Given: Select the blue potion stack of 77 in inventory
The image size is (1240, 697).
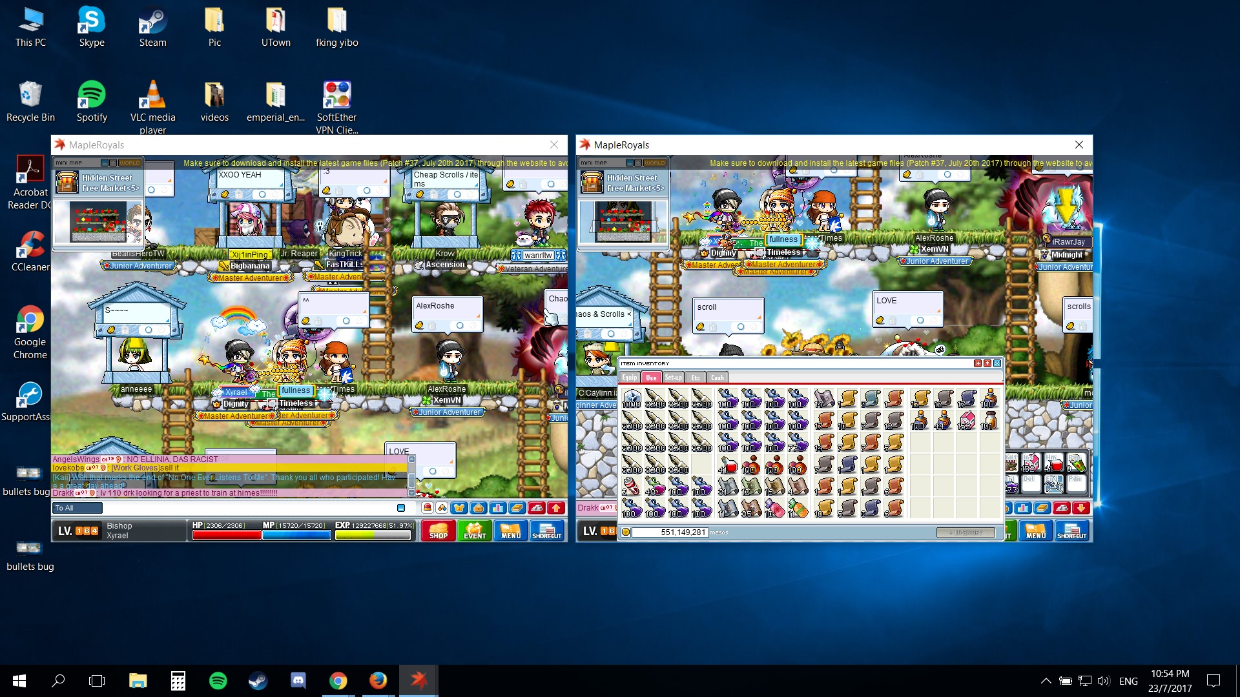Looking at the screenshot, I should (798, 443).
